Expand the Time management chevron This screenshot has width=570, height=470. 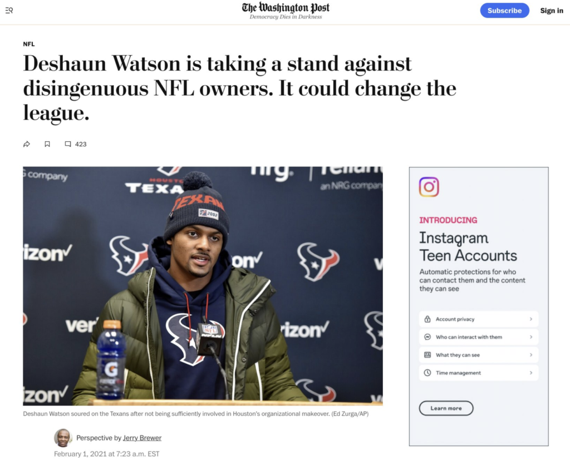click(530, 373)
